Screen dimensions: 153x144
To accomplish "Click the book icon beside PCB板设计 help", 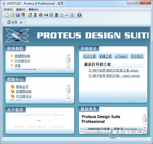I will [12, 96].
